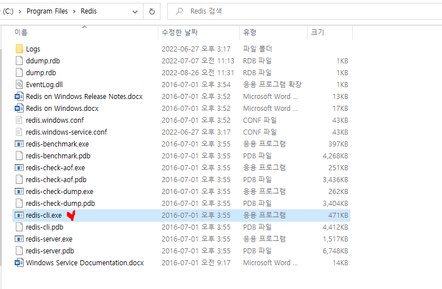The image size is (442, 289).
Task: Click the redis.windows.conf file icon
Action: [x=19, y=120]
